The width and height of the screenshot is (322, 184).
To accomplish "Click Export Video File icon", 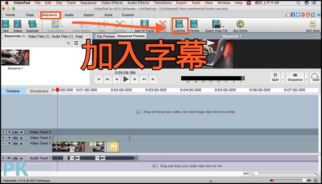I will (x=216, y=25).
